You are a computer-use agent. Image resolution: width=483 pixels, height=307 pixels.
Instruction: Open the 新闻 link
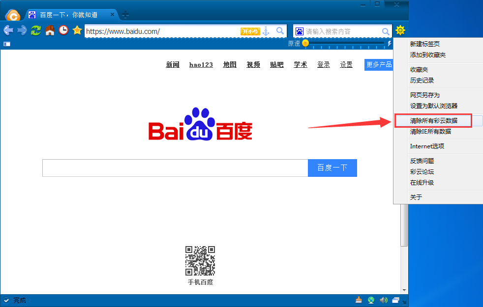tap(173, 65)
